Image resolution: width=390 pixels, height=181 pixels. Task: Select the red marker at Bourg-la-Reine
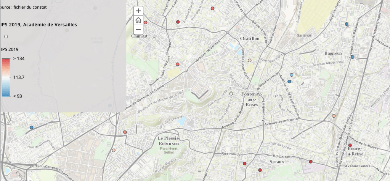pyautogui.click(x=350, y=145)
